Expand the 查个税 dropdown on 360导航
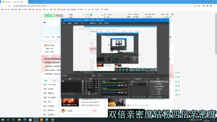Image resolution: width=217 pixels, height=122 pixels. pyautogui.click(x=154, y=17)
